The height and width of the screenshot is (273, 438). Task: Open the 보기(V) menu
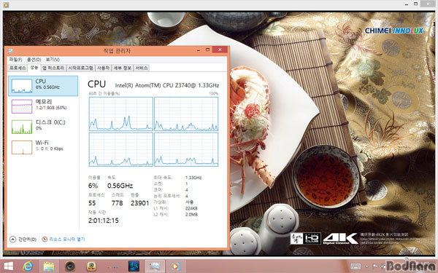53,60
